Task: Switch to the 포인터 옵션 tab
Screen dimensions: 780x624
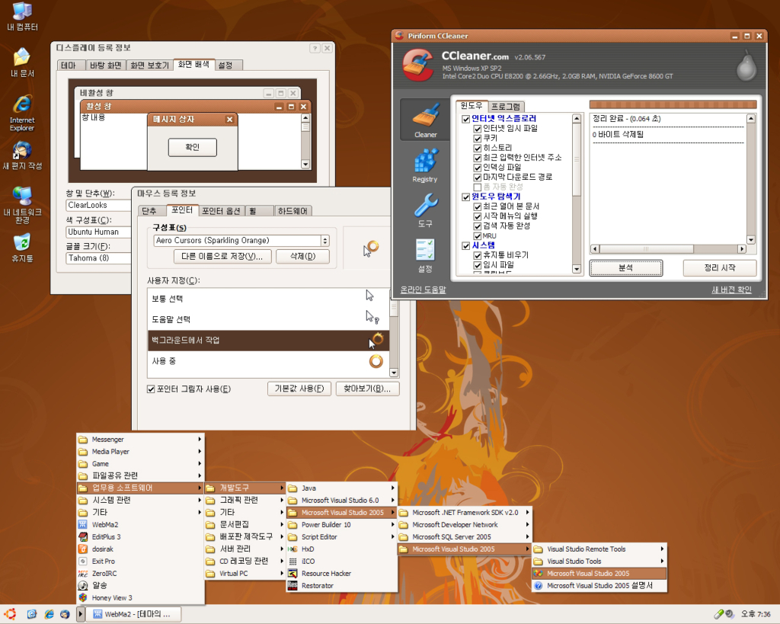Action: click(x=221, y=211)
